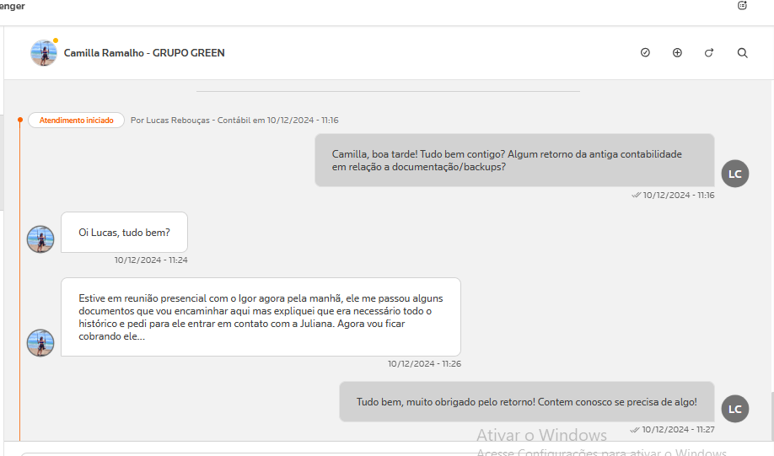Viewport: 774px width, 456px height.
Task: Click Camilla Ramalho's profile photo in header
Action: click(43, 53)
